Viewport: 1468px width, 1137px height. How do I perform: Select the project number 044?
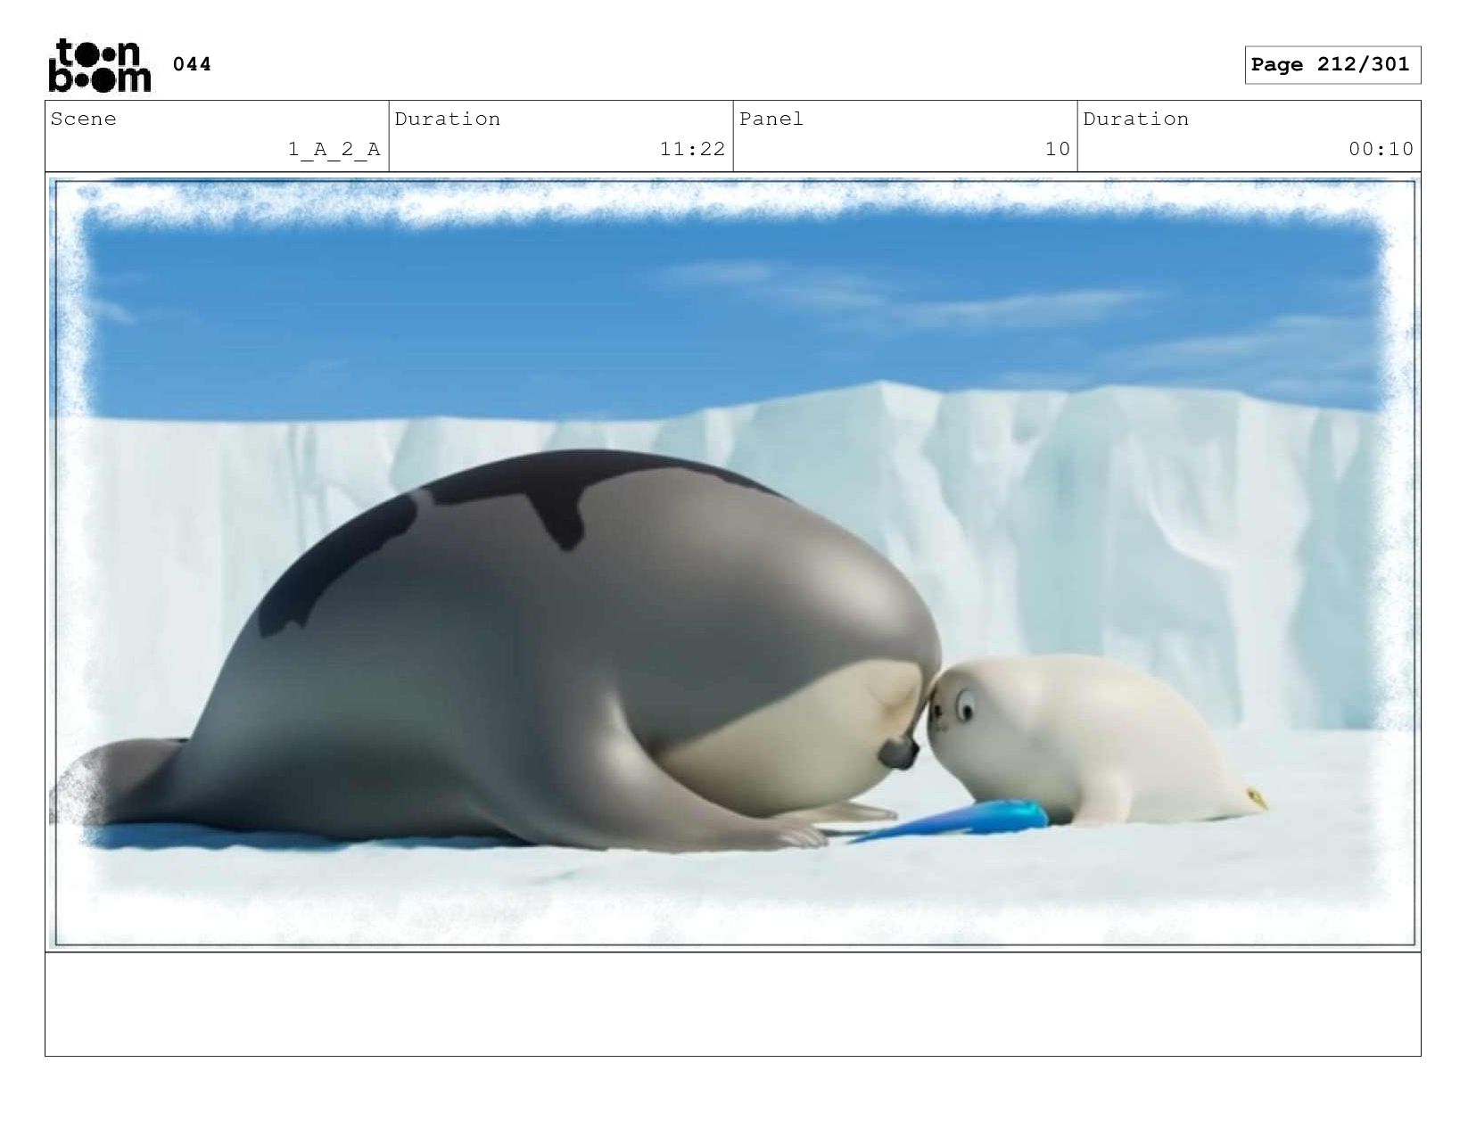click(192, 64)
